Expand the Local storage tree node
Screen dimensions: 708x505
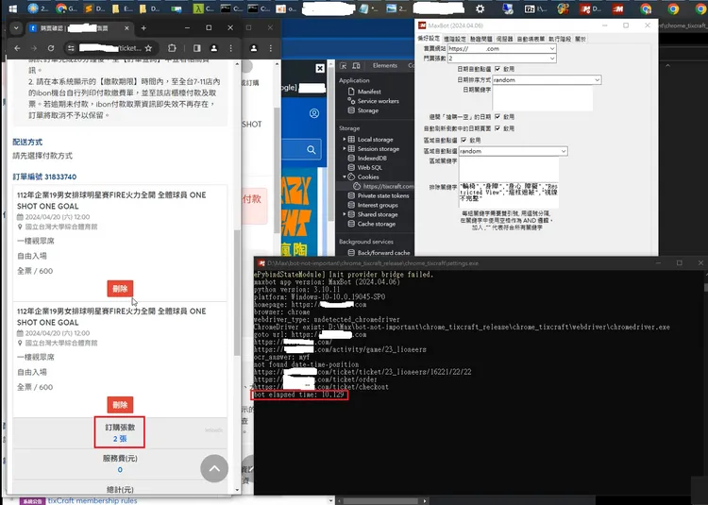345,140
